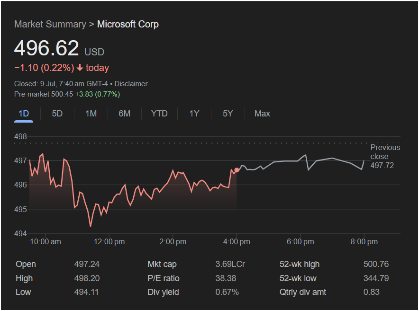The image size is (419, 311).
Task: Click the red dot marker at 4:00 pm close
Action: (237, 170)
